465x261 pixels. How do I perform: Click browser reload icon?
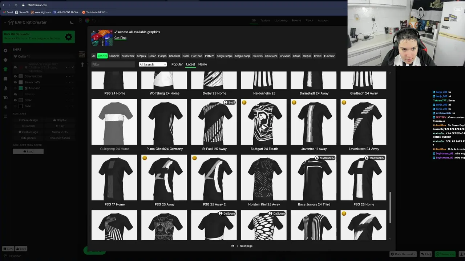16,5
